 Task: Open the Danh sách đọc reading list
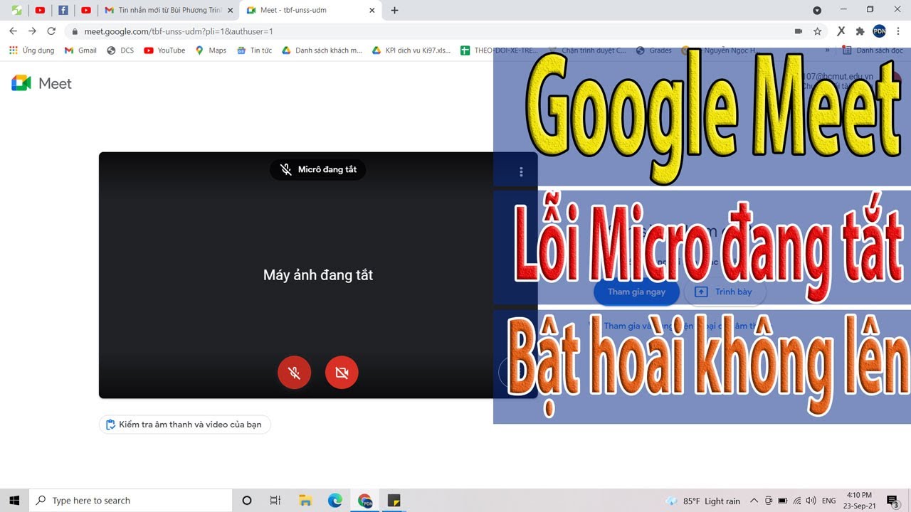(873, 50)
